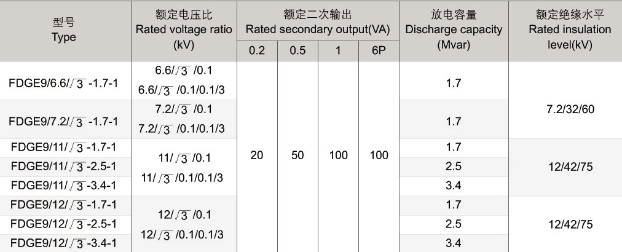Image resolution: width=622 pixels, height=252 pixels.
Task: Select the FDGE9/12/√3 -3.4-1 type cell
Action: coord(63,242)
